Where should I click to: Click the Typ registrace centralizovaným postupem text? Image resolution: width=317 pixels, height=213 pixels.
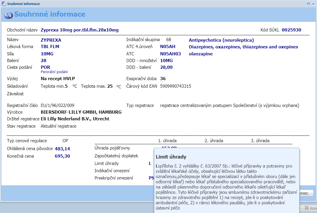coord(229,105)
